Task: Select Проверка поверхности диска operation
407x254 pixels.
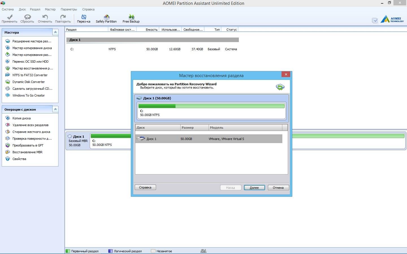Action: click(x=29, y=139)
